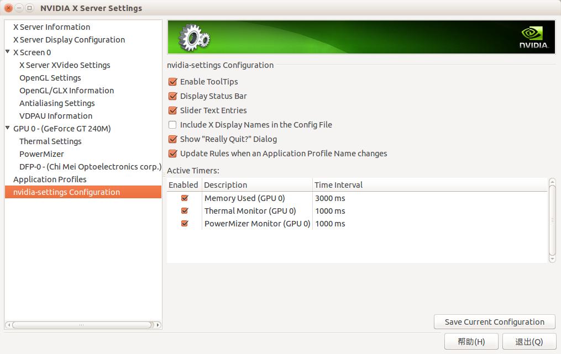Open help with 帮助(H) button
561x354 pixels.
[471, 341]
